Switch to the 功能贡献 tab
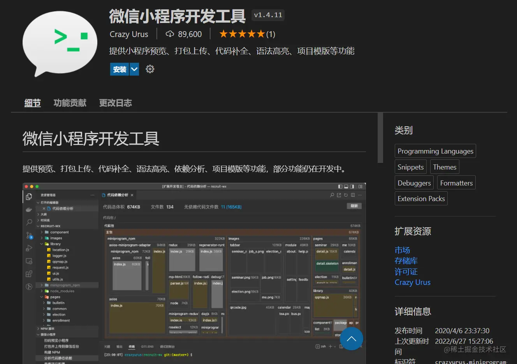The image size is (517, 364). [70, 103]
